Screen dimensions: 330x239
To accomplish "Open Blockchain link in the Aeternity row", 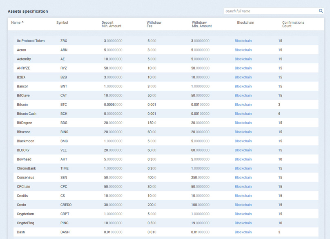I will [x=243, y=59].
